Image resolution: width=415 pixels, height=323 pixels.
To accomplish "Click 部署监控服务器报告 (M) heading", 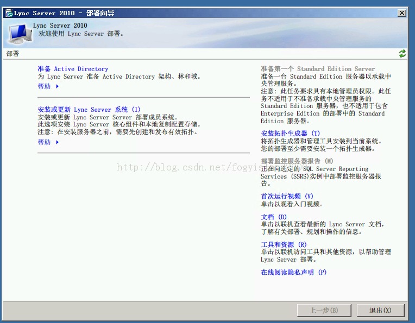I will (297, 161).
